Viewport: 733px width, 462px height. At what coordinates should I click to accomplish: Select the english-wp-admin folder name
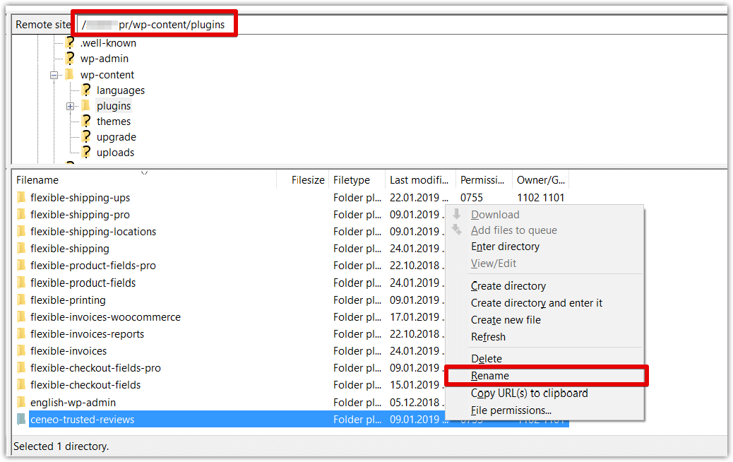[73, 403]
